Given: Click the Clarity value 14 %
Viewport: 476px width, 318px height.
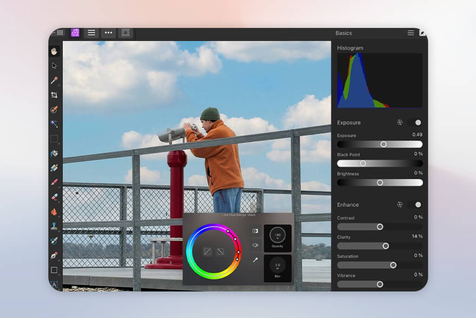Looking at the screenshot, I should tap(417, 236).
